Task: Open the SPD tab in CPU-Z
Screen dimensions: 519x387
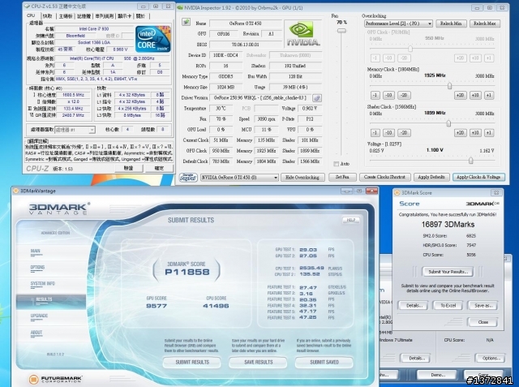Action: [105, 16]
